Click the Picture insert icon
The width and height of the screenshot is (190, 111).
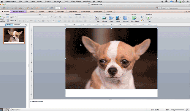point(104,18)
